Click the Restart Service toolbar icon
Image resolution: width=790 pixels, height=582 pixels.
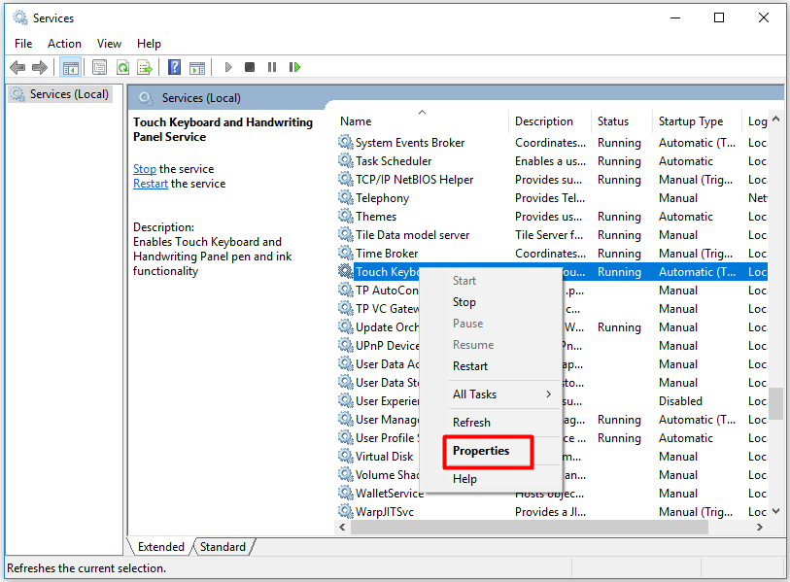(x=294, y=67)
